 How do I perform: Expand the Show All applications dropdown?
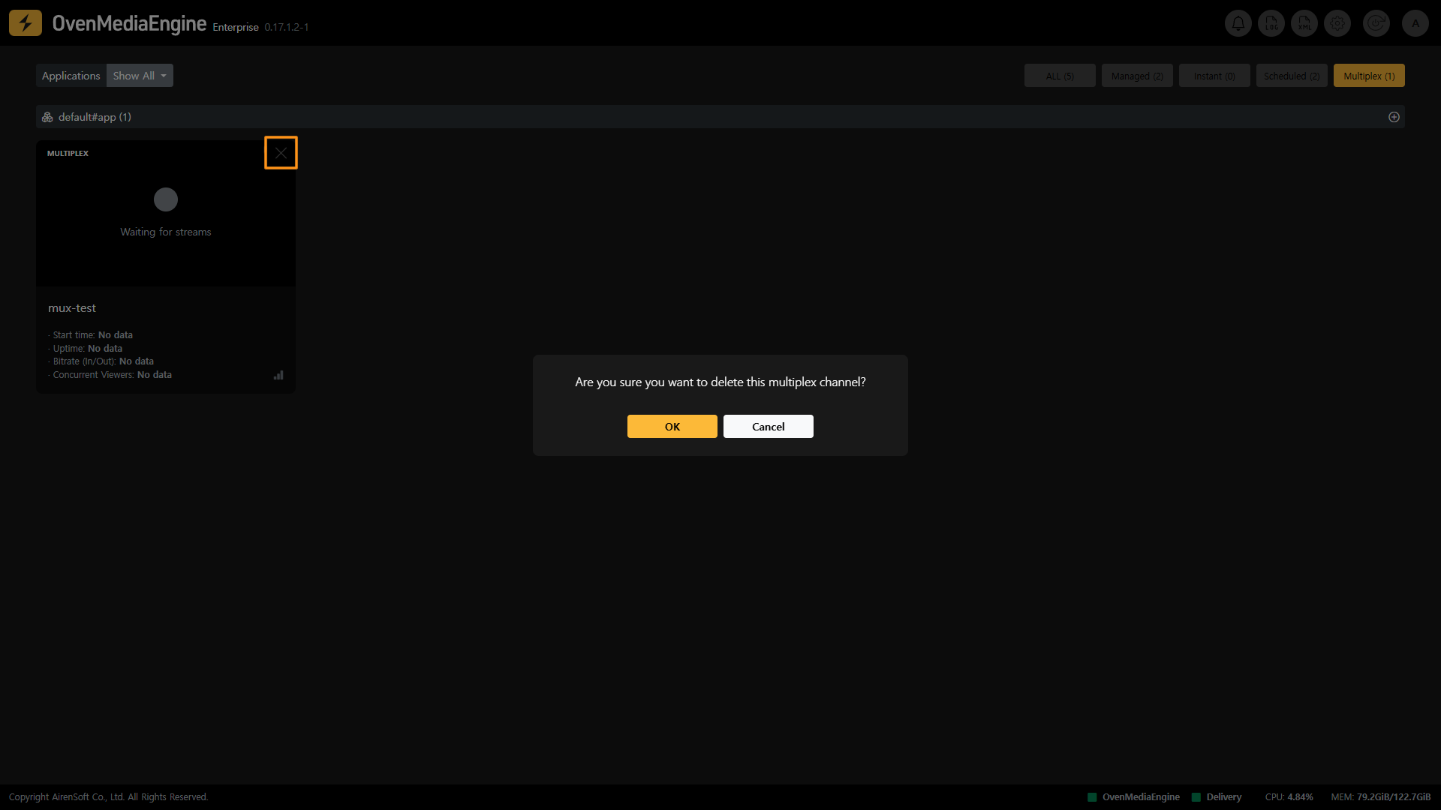tap(140, 76)
